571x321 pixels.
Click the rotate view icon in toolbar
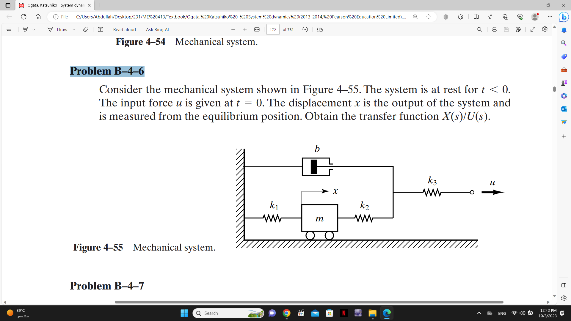pos(306,29)
